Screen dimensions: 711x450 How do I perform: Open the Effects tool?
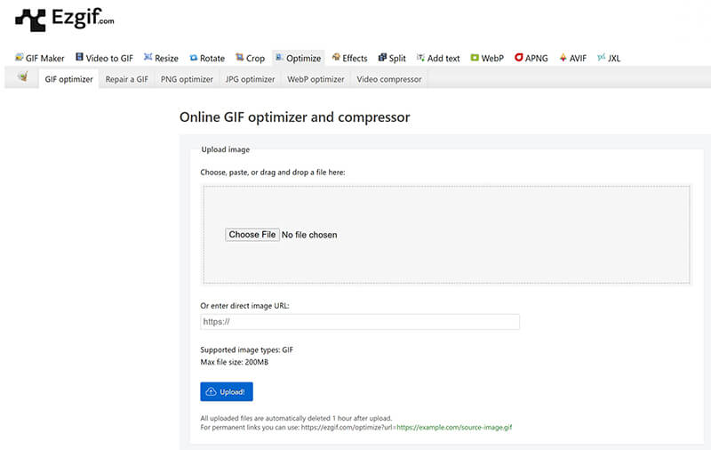349,58
